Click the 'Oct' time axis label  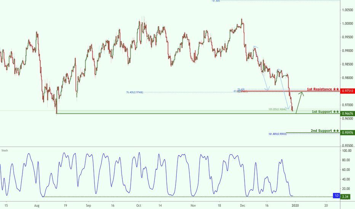[x=139, y=206]
